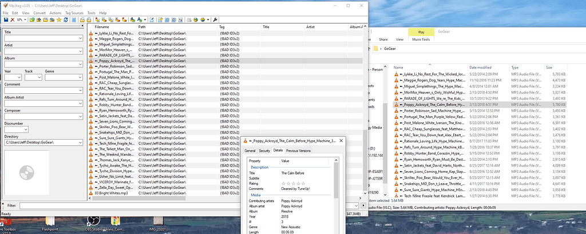The height and width of the screenshot is (234, 586).
Task: Click the Year input field
Action: pos(13,77)
